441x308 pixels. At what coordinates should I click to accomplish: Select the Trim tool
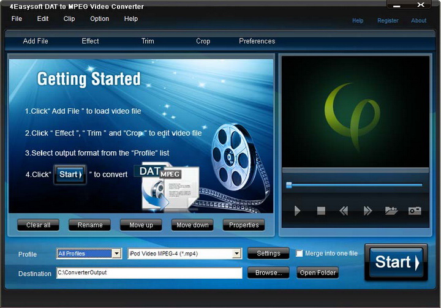(148, 41)
